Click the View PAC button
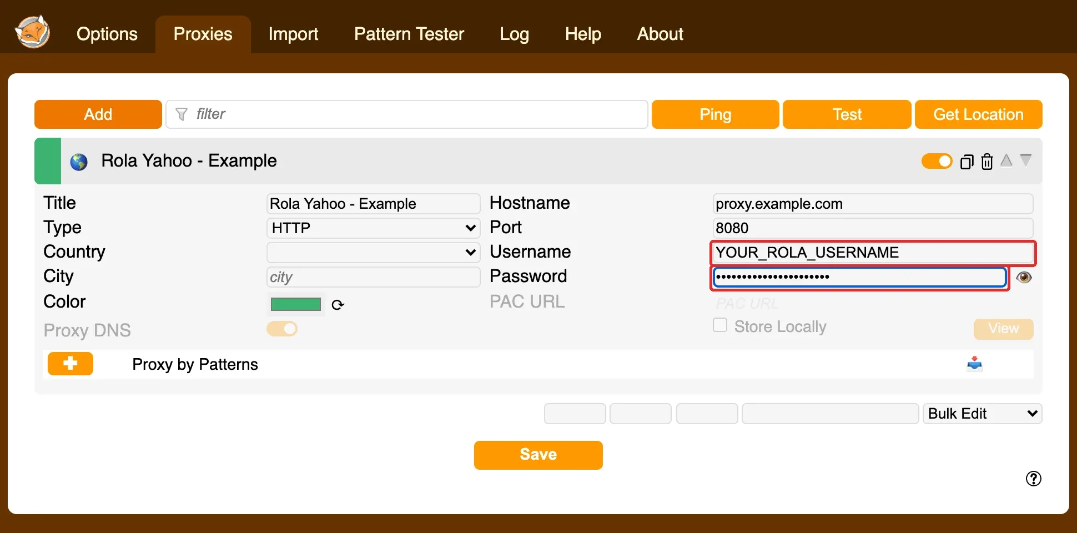Viewport: 1077px width, 533px height. (x=1004, y=329)
